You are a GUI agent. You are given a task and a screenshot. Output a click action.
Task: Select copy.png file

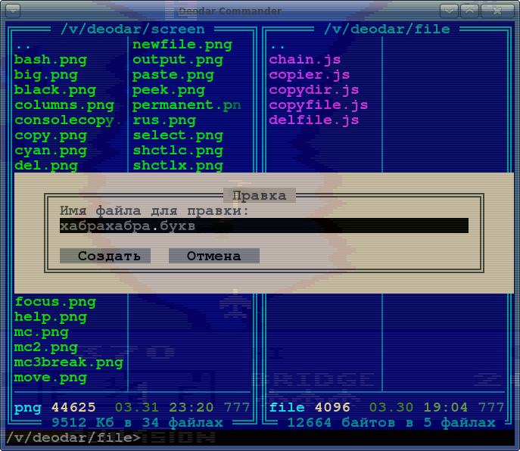pos(51,135)
